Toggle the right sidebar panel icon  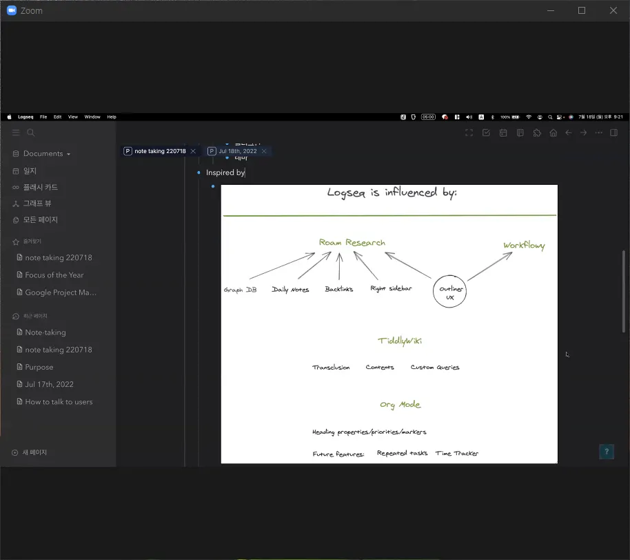click(613, 132)
